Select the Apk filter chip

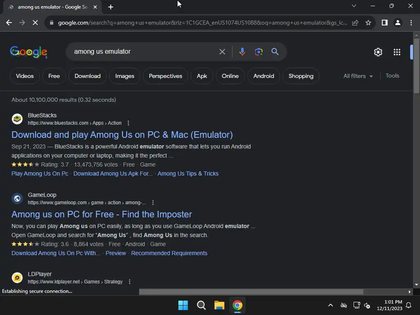point(202,76)
